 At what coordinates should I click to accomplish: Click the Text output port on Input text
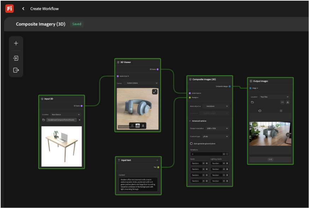(158, 167)
